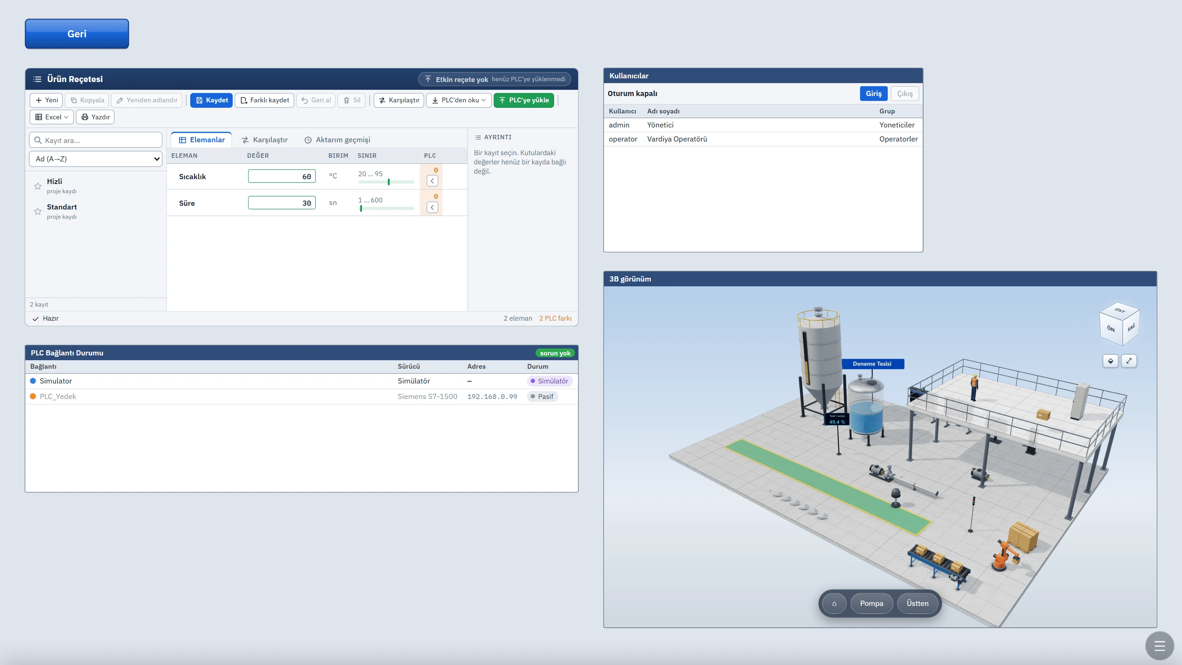Click the 3D view home icon button
The height and width of the screenshot is (665, 1182).
(x=834, y=604)
